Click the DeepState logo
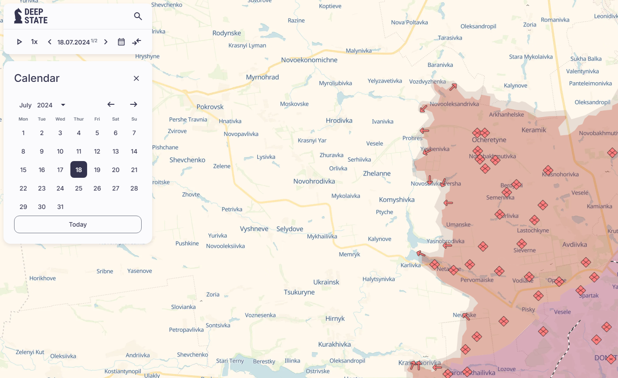Image resolution: width=618 pixels, height=378 pixels. tap(31, 16)
